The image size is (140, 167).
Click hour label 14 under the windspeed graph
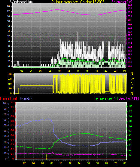point(78,71)
